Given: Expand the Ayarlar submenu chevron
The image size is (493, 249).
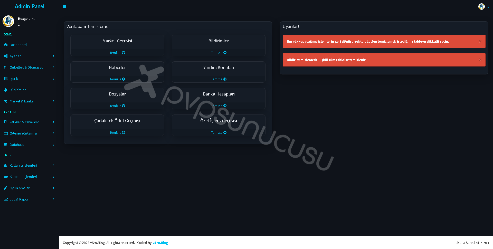Looking at the screenshot, I should coord(53,56).
